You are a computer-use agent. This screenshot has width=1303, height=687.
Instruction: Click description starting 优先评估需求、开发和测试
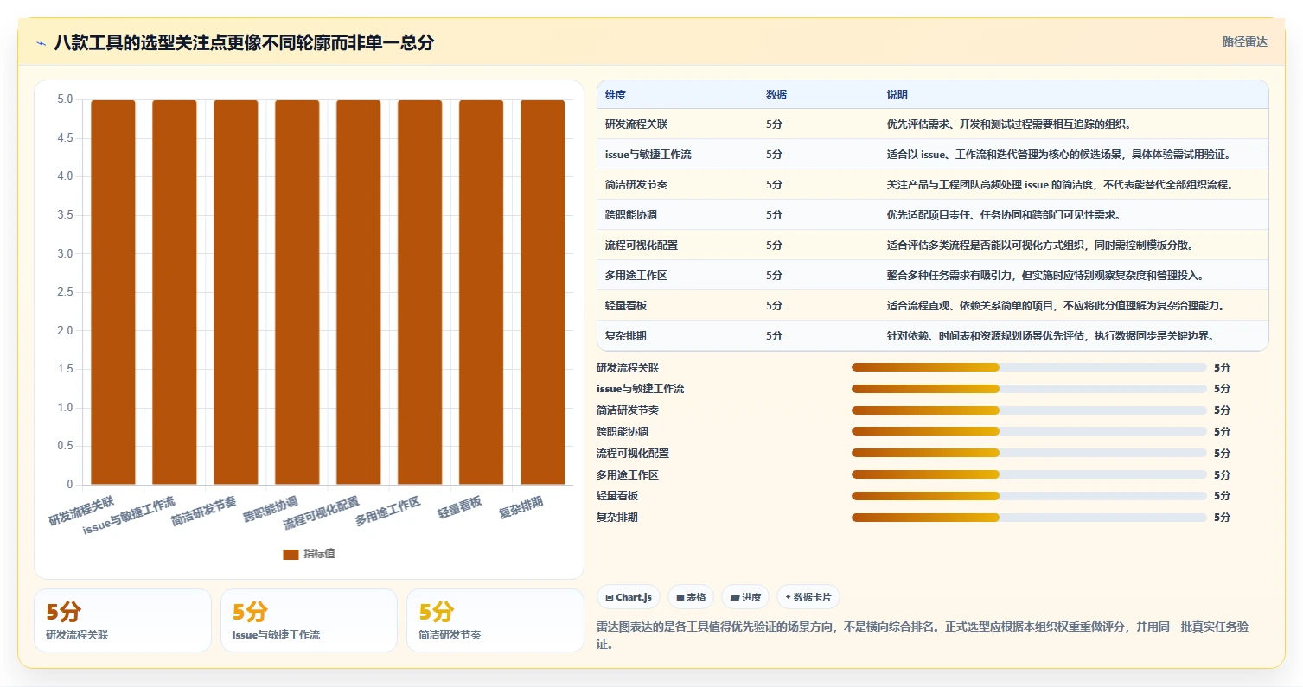tap(1009, 124)
